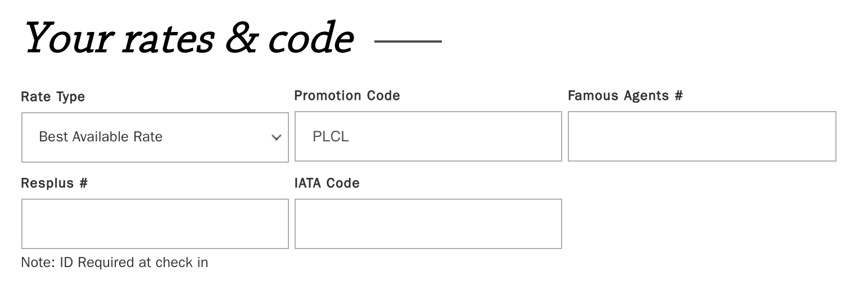The image size is (859, 285).
Task: Click the 'Your rates & code' heading
Action: pos(189,39)
